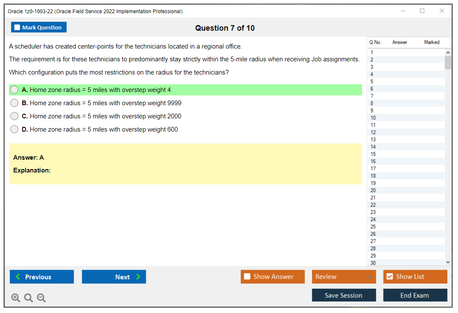Open the Review dropdown
Screen dimensions: 458x313
[344, 276]
